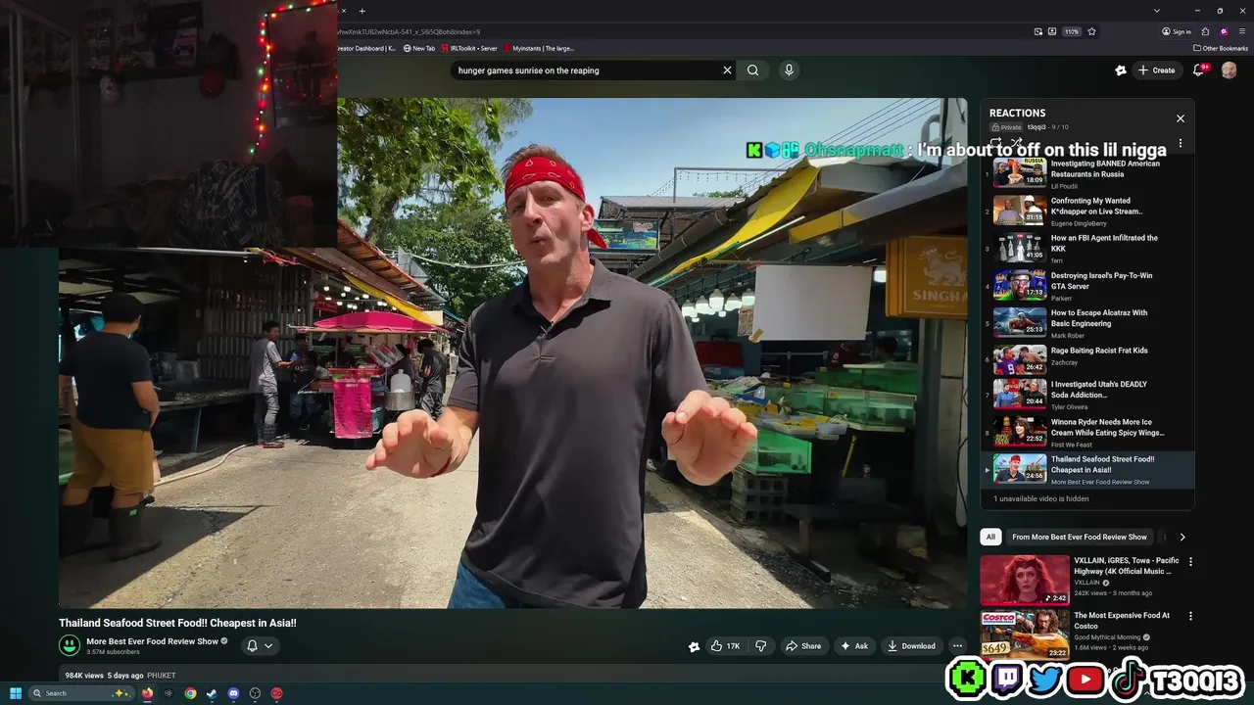Click the main video player

click(x=512, y=352)
